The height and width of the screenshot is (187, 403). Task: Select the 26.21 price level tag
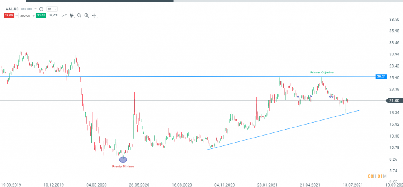[381, 77]
